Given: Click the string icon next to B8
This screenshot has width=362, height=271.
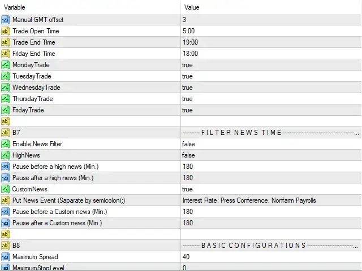Looking at the screenshot, I should [x=5, y=246].
